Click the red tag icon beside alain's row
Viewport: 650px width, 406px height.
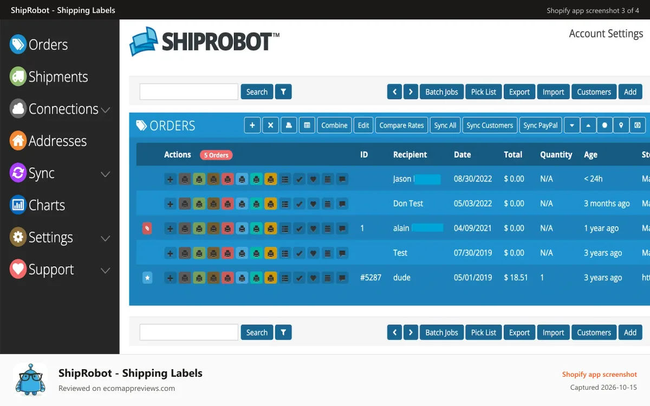coord(147,228)
